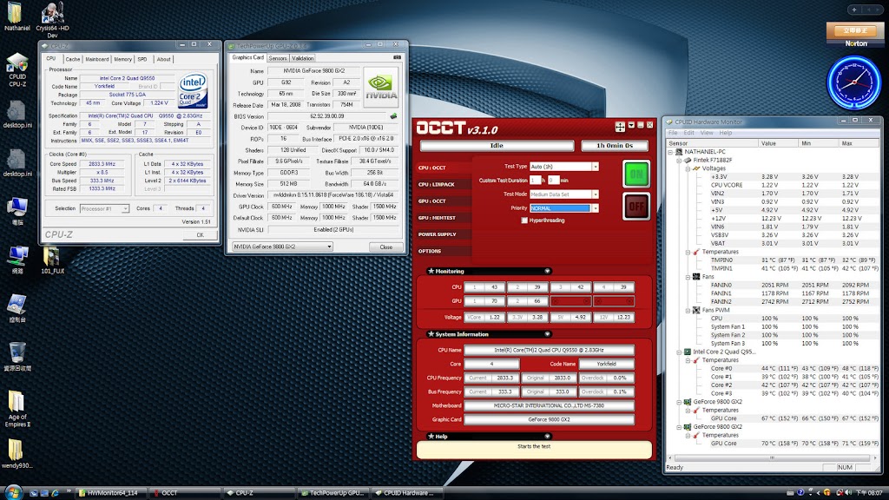
Task: Click Internet Explorer quick launch icon
Action: pyautogui.click(x=55, y=493)
